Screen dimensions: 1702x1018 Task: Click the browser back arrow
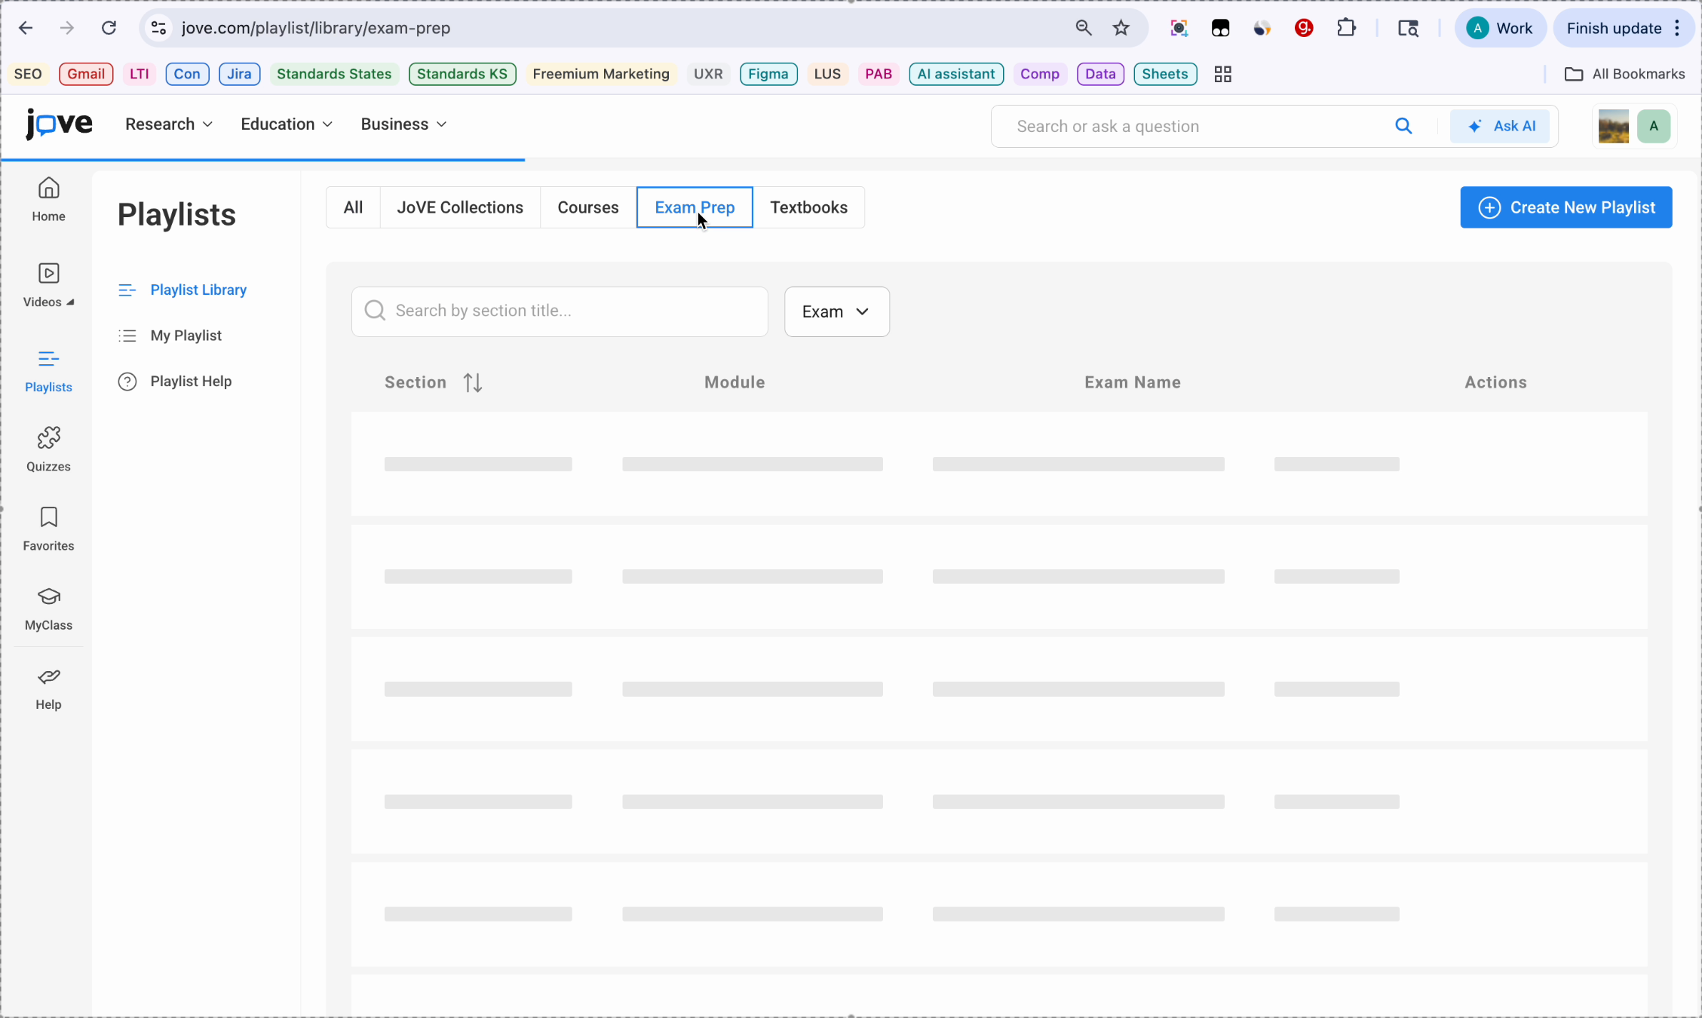pyautogui.click(x=26, y=28)
